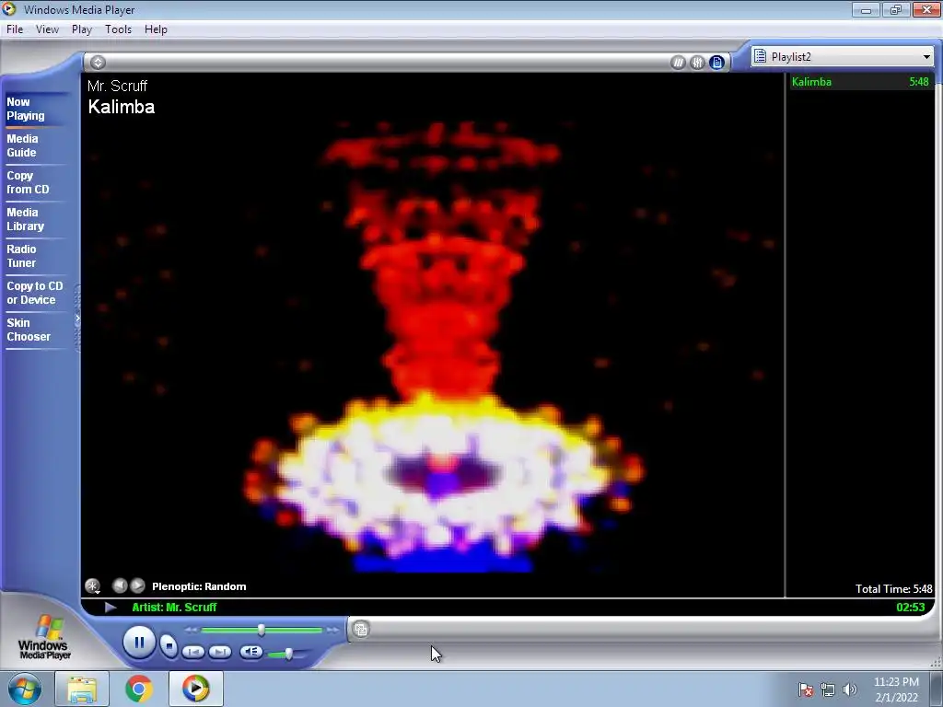Click the Total Time: 5:48 text
The width and height of the screenshot is (943, 707).
point(893,589)
